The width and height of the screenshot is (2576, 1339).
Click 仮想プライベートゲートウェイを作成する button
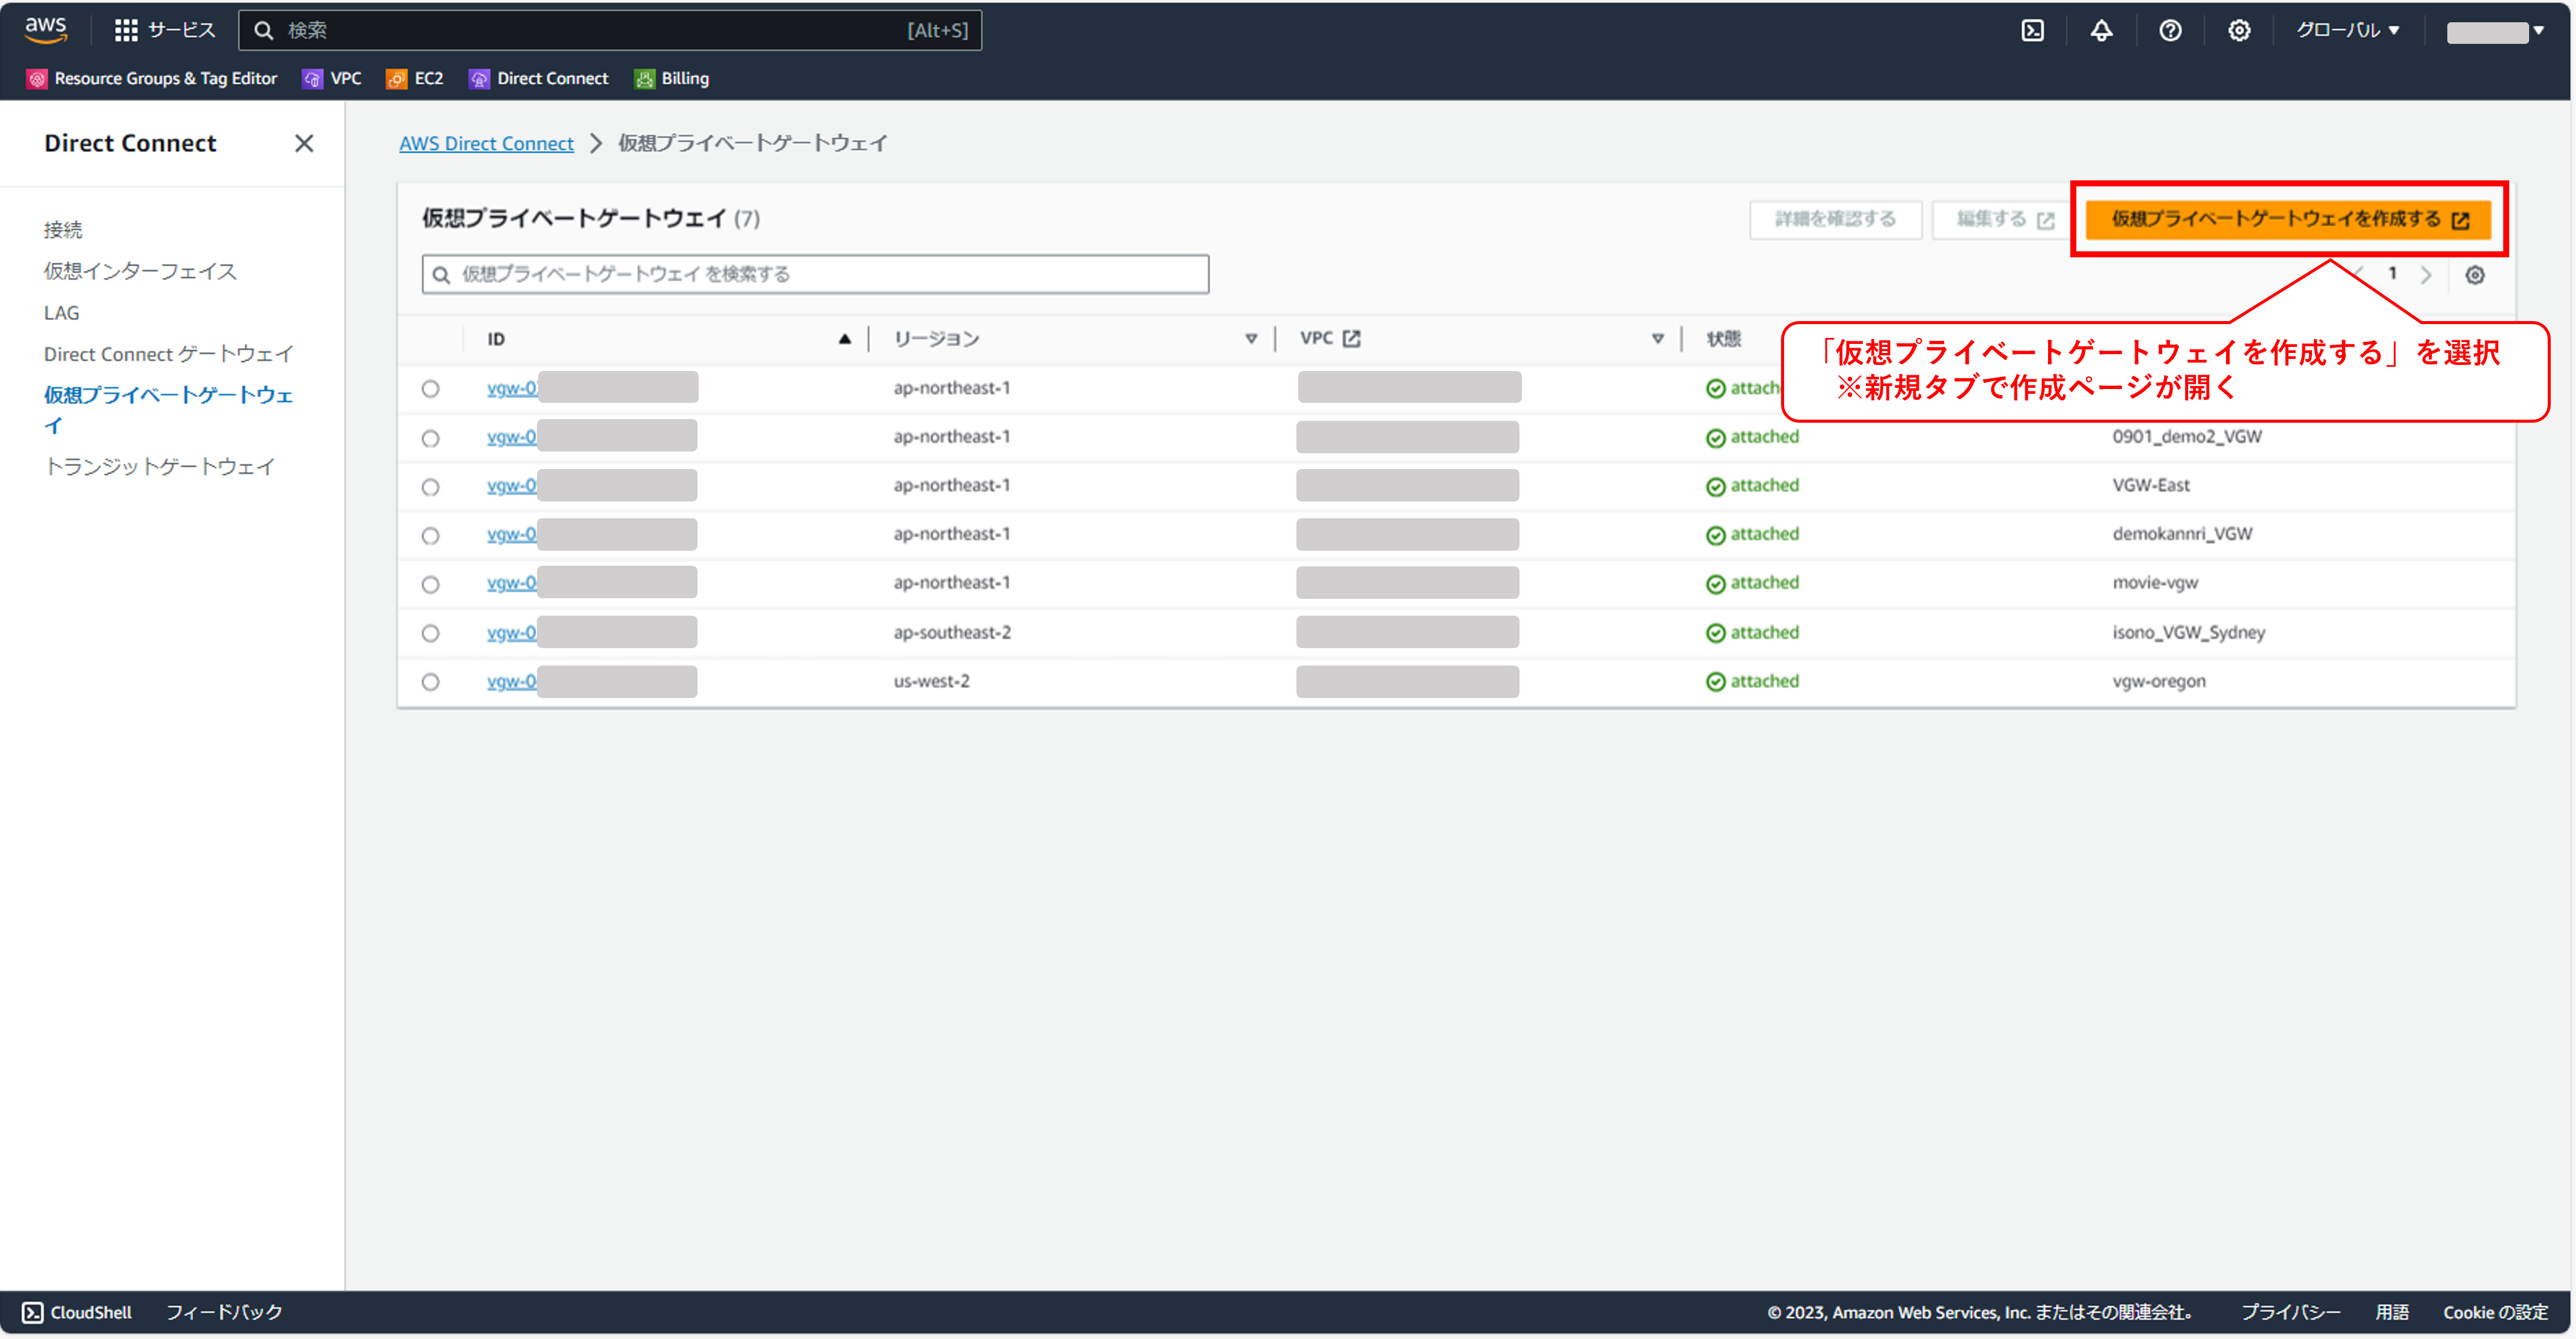click(x=2288, y=219)
